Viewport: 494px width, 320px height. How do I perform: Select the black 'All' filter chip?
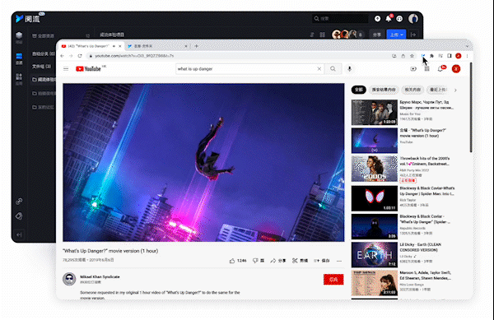tap(359, 90)
